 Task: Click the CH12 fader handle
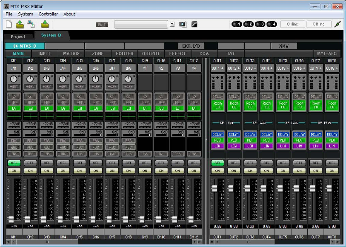coord(191,219)
